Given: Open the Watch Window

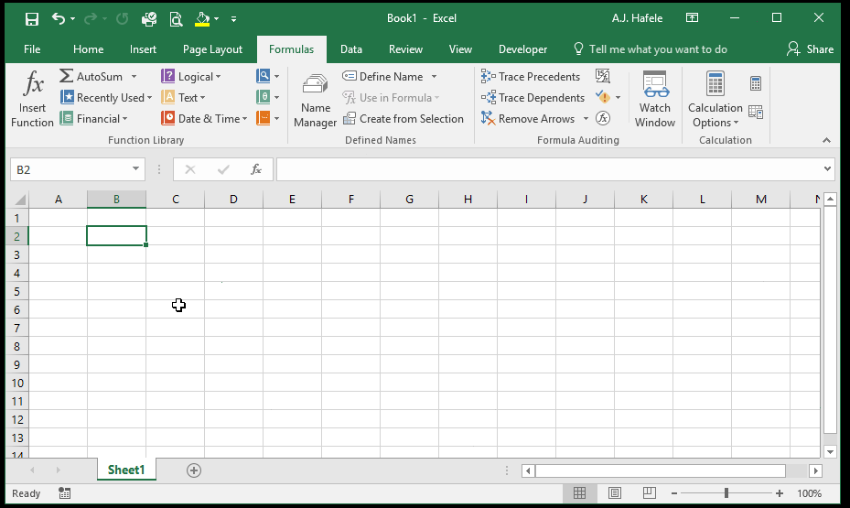Looking at the screenshot, I should [655, 100].
